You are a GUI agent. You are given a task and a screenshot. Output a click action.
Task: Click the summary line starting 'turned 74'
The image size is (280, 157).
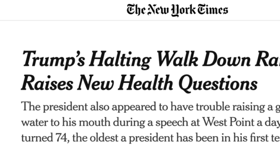coord(150,138)
